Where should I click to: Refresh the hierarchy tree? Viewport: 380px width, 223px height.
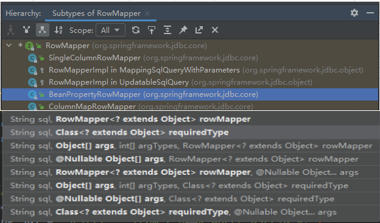tap(136, 30)
